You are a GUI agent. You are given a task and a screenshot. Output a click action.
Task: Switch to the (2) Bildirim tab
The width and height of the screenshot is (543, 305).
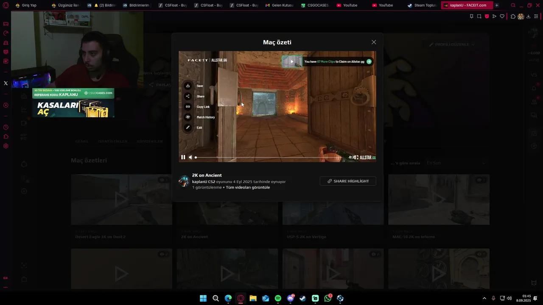click(101, 5)
